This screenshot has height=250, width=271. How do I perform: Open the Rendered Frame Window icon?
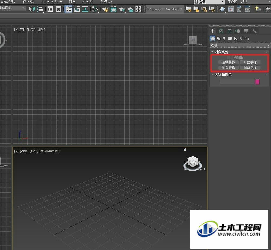(x=113, y=9)
